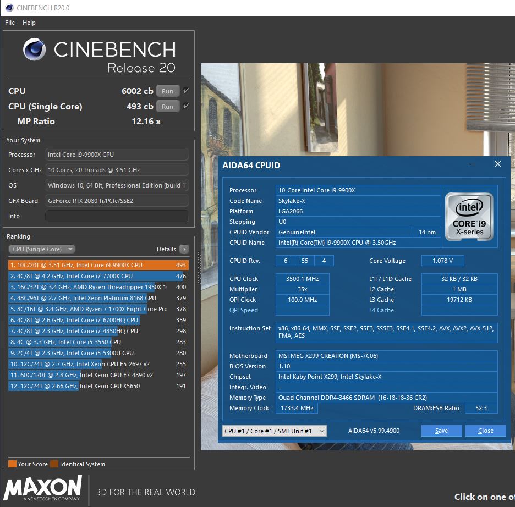Select ranking row Intel Xeon CPU X5650
515x507 pixels.
click(98, 386)
